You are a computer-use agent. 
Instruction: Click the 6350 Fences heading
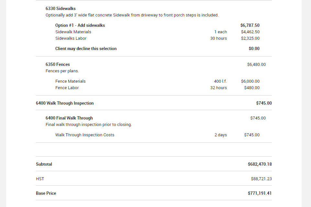[x=58, y=65]
